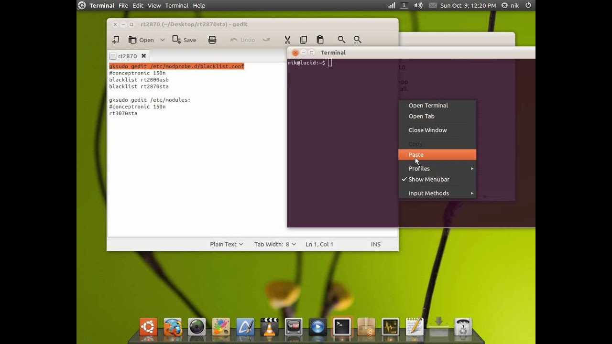The height and width of the screenshot is (344, 612).
Task: Launch VLC media player from dock
Action: 270,327
